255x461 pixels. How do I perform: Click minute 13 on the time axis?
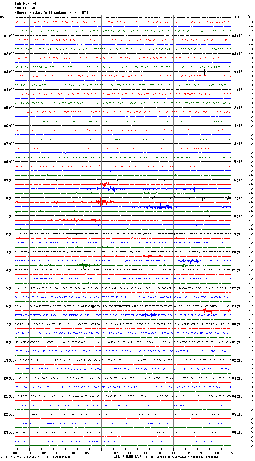coord(202,453)
